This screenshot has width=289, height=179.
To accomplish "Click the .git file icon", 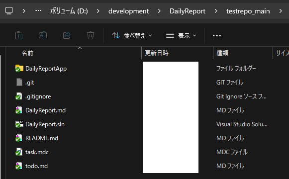I will click(x=19, y=83).
